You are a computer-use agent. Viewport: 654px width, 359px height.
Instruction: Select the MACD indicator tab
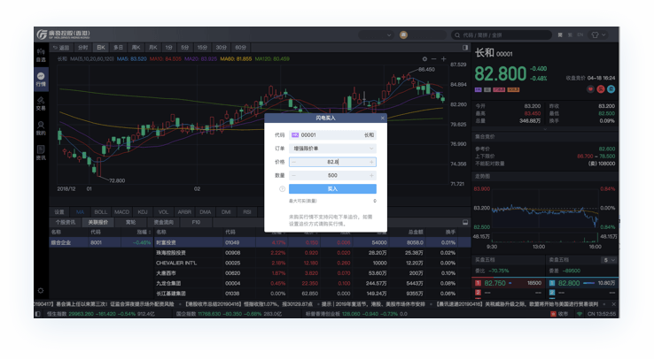[121, 212]
